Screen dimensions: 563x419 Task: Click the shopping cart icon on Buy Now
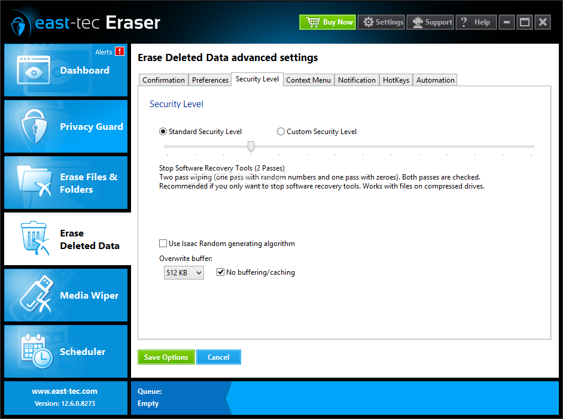click(x=313, y=22)
